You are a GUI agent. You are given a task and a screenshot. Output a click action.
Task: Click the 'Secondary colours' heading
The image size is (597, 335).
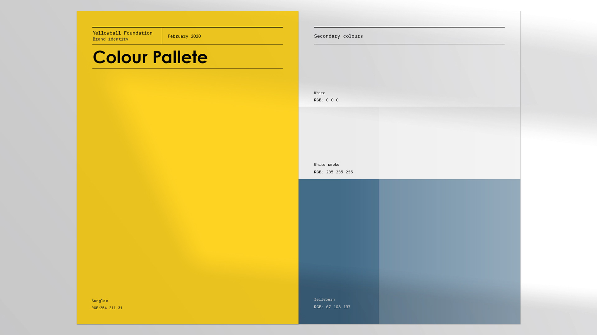click(338, 36)
